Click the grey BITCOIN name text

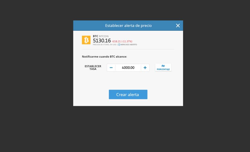pyautogui.click(x=104, y=36)
